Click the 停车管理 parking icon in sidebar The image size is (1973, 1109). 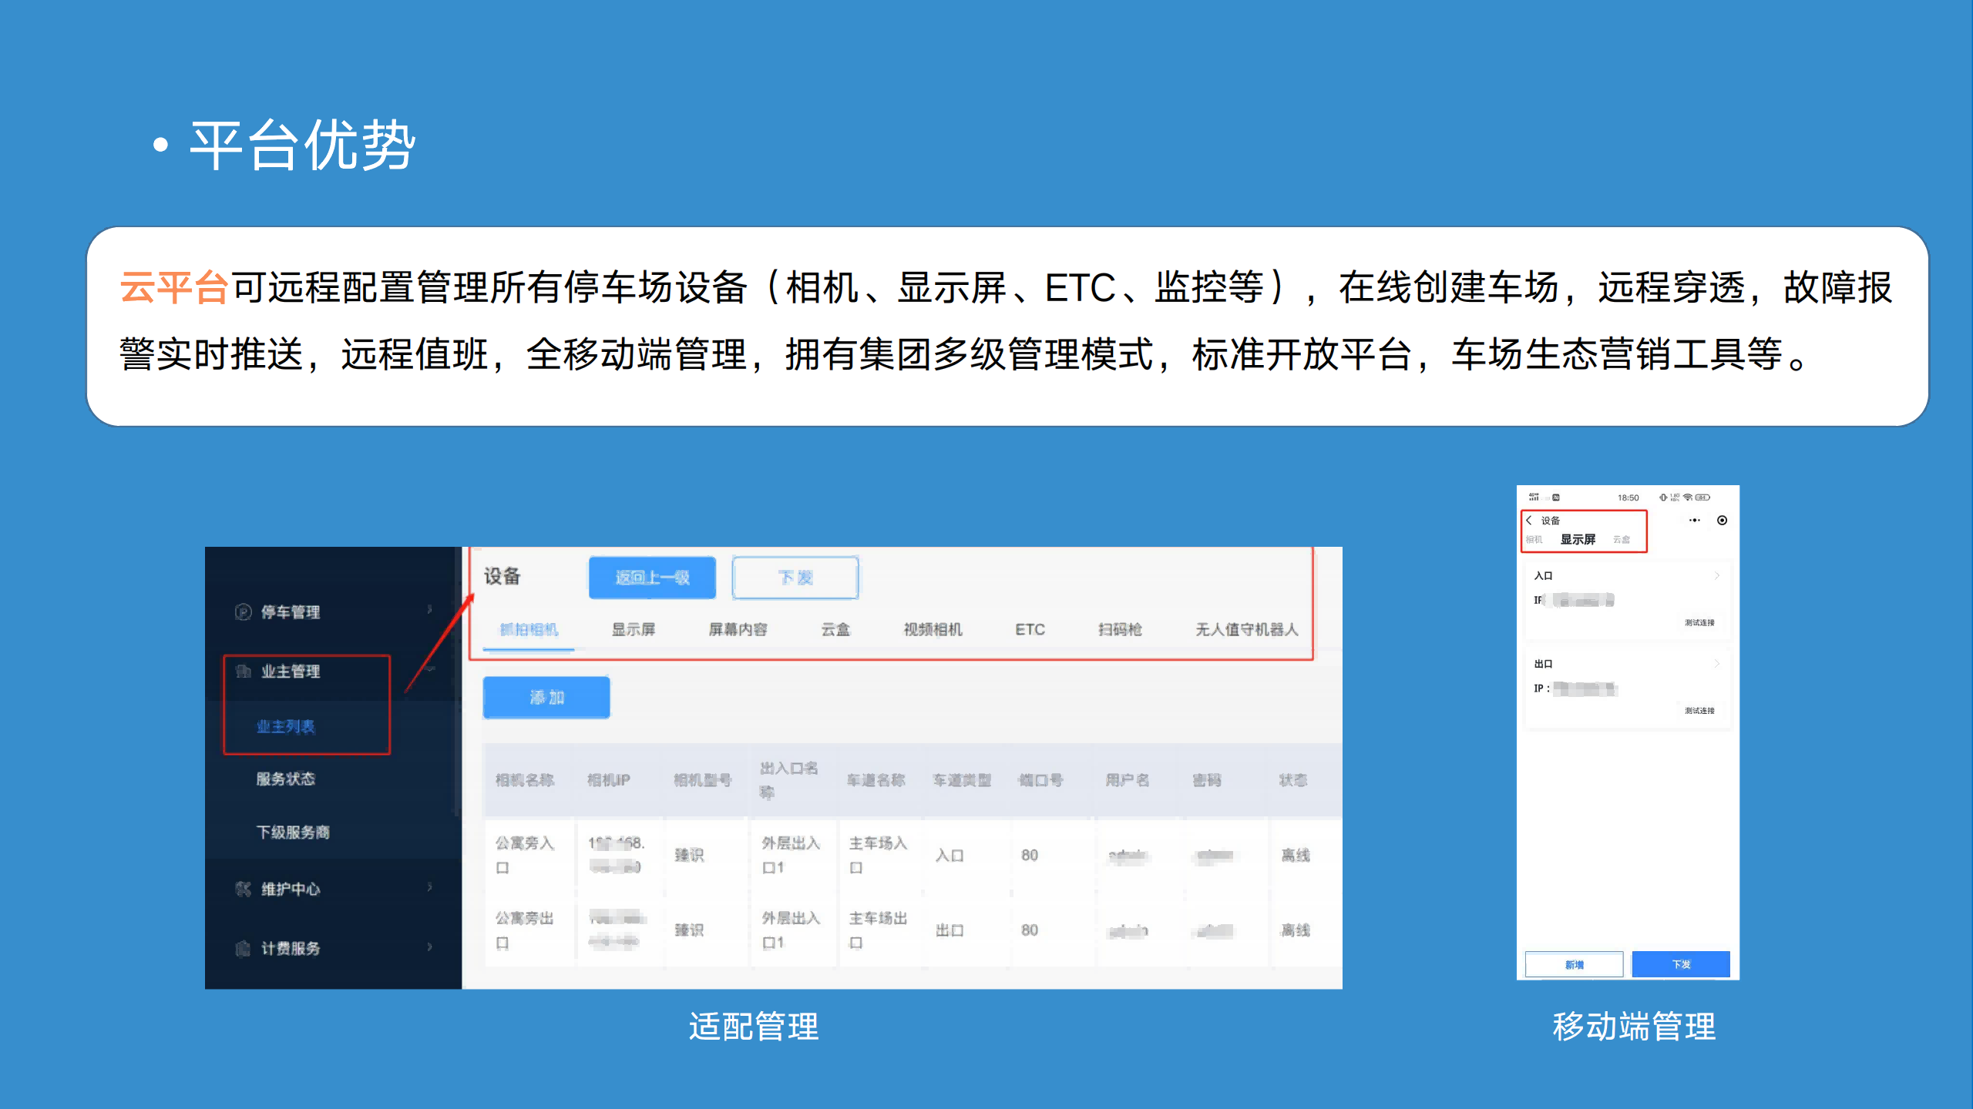(x=243, y=611)
